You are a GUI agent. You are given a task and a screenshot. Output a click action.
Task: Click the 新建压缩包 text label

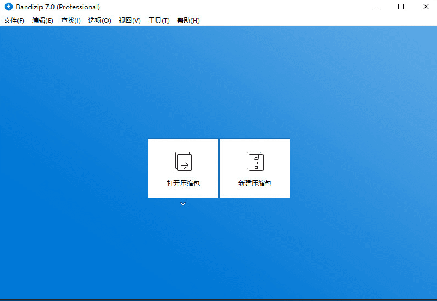tap(255, 184)
